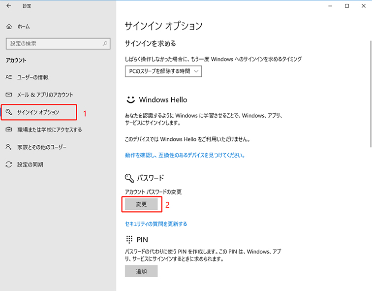Expand the PCのスリープを解除する時間 dropdown
The width and height of the screenshot is (372, 291).
point(163,71)
